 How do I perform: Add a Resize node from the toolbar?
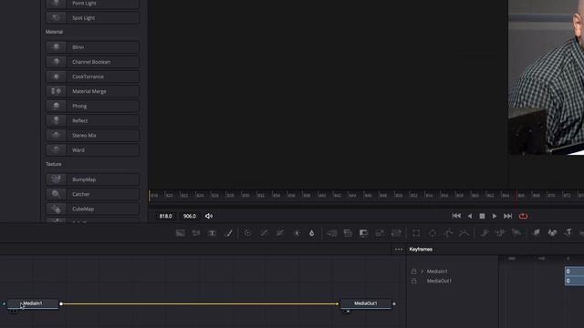point(380,233)
